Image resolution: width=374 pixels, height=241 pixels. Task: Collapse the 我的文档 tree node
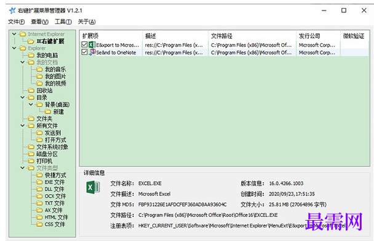(23, 62)
